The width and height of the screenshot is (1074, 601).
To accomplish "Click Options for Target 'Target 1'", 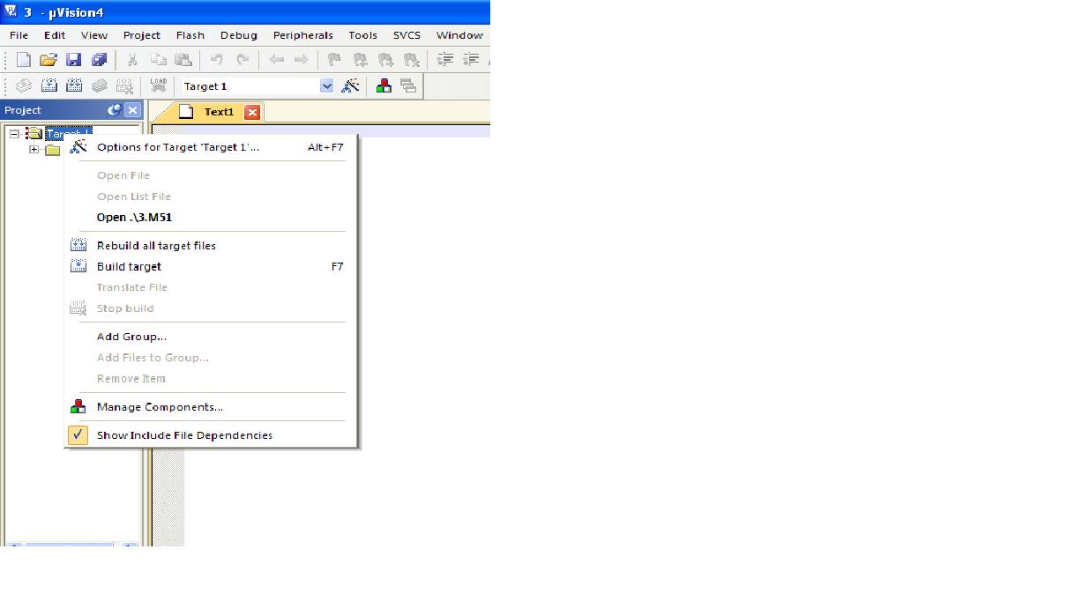I will [x=177, y=147].
